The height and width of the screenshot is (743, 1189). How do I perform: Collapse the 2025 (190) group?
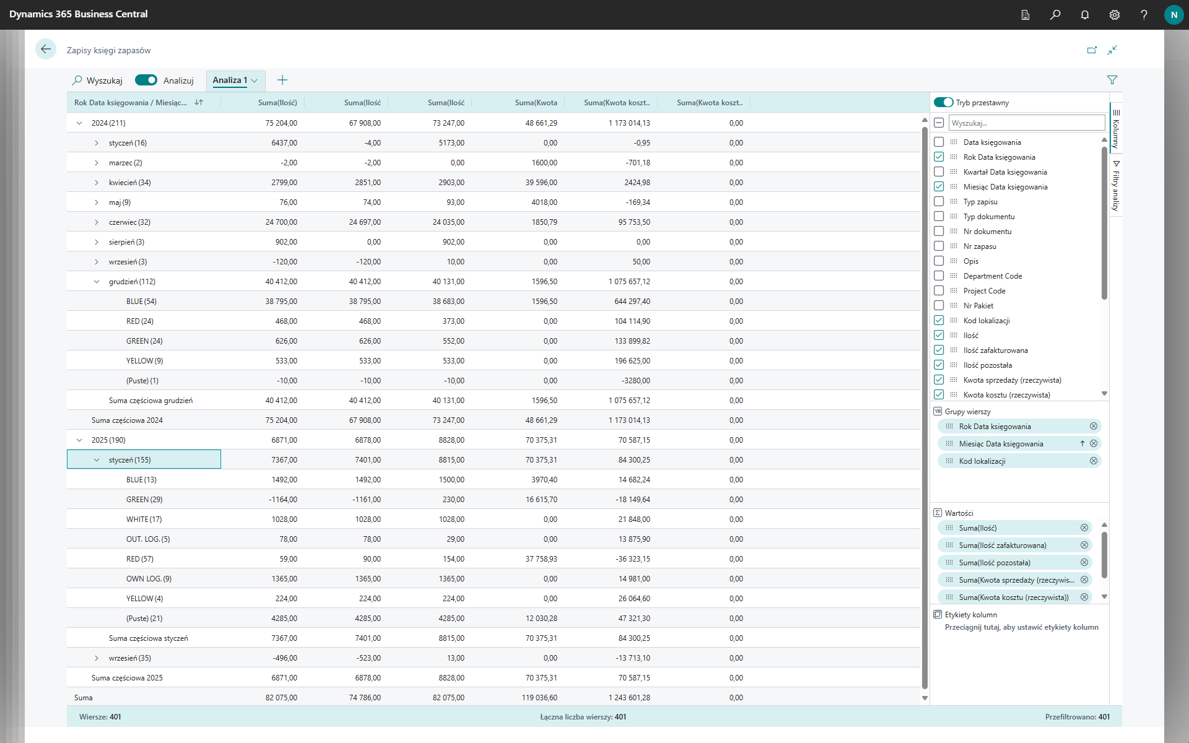[x=79, y=440]
